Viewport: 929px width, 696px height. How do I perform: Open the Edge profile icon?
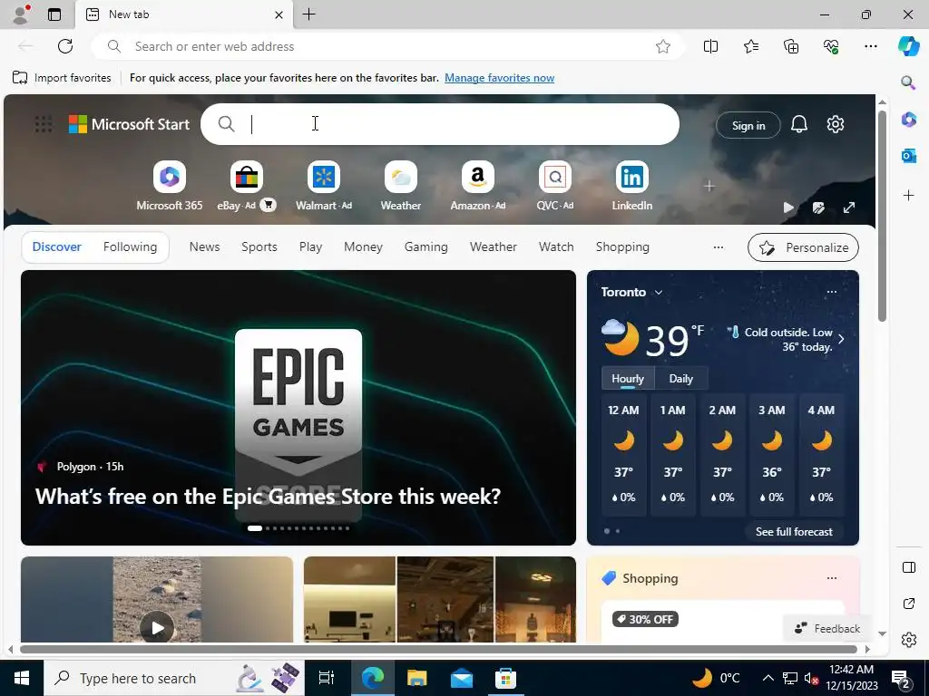(x=20, y=14)
